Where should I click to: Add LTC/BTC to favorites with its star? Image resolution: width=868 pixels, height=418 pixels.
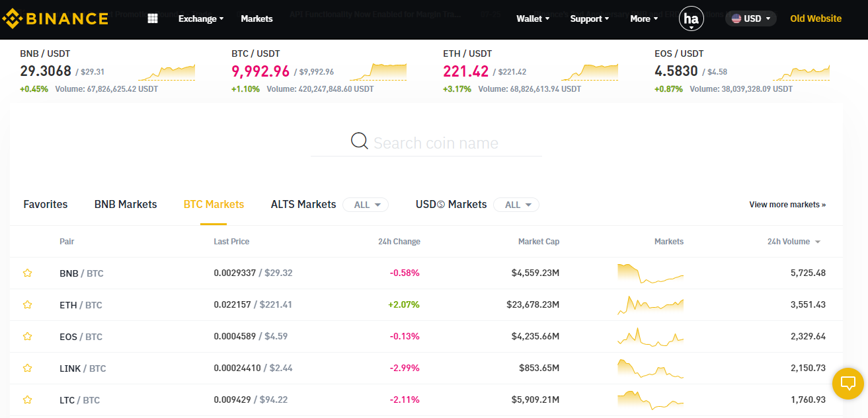(27, 400)
